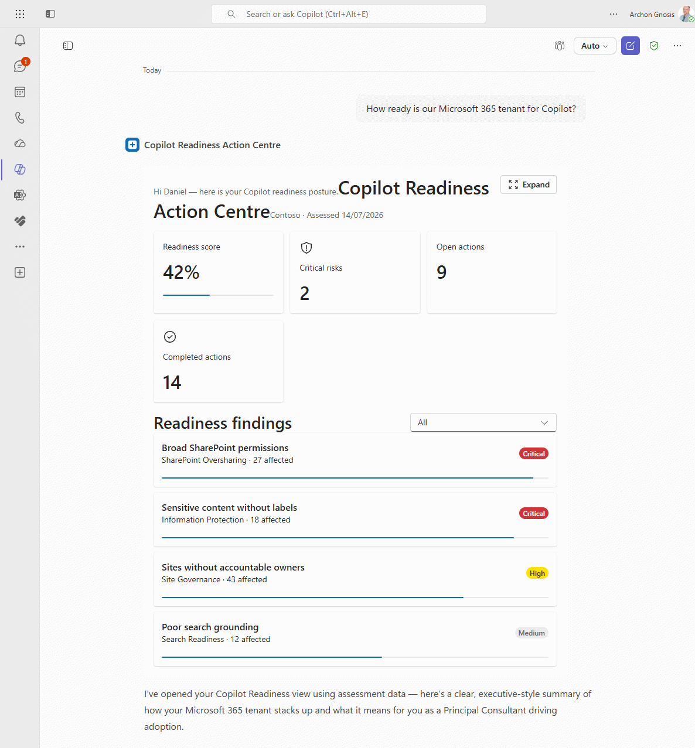
Task: Click Broad SharePoint permissions progress bar
Action: pos(355,478)
